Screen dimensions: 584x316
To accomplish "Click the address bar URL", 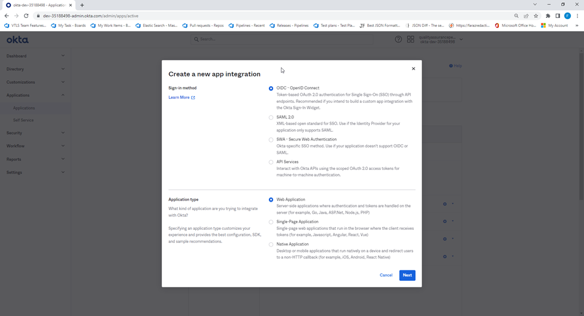I will point(90,16).
